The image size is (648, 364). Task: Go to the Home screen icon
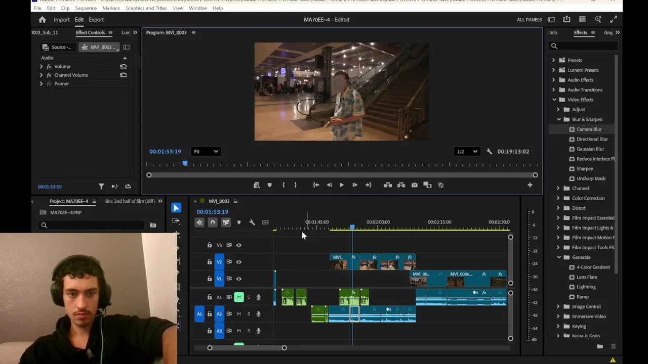pos(42,20)
